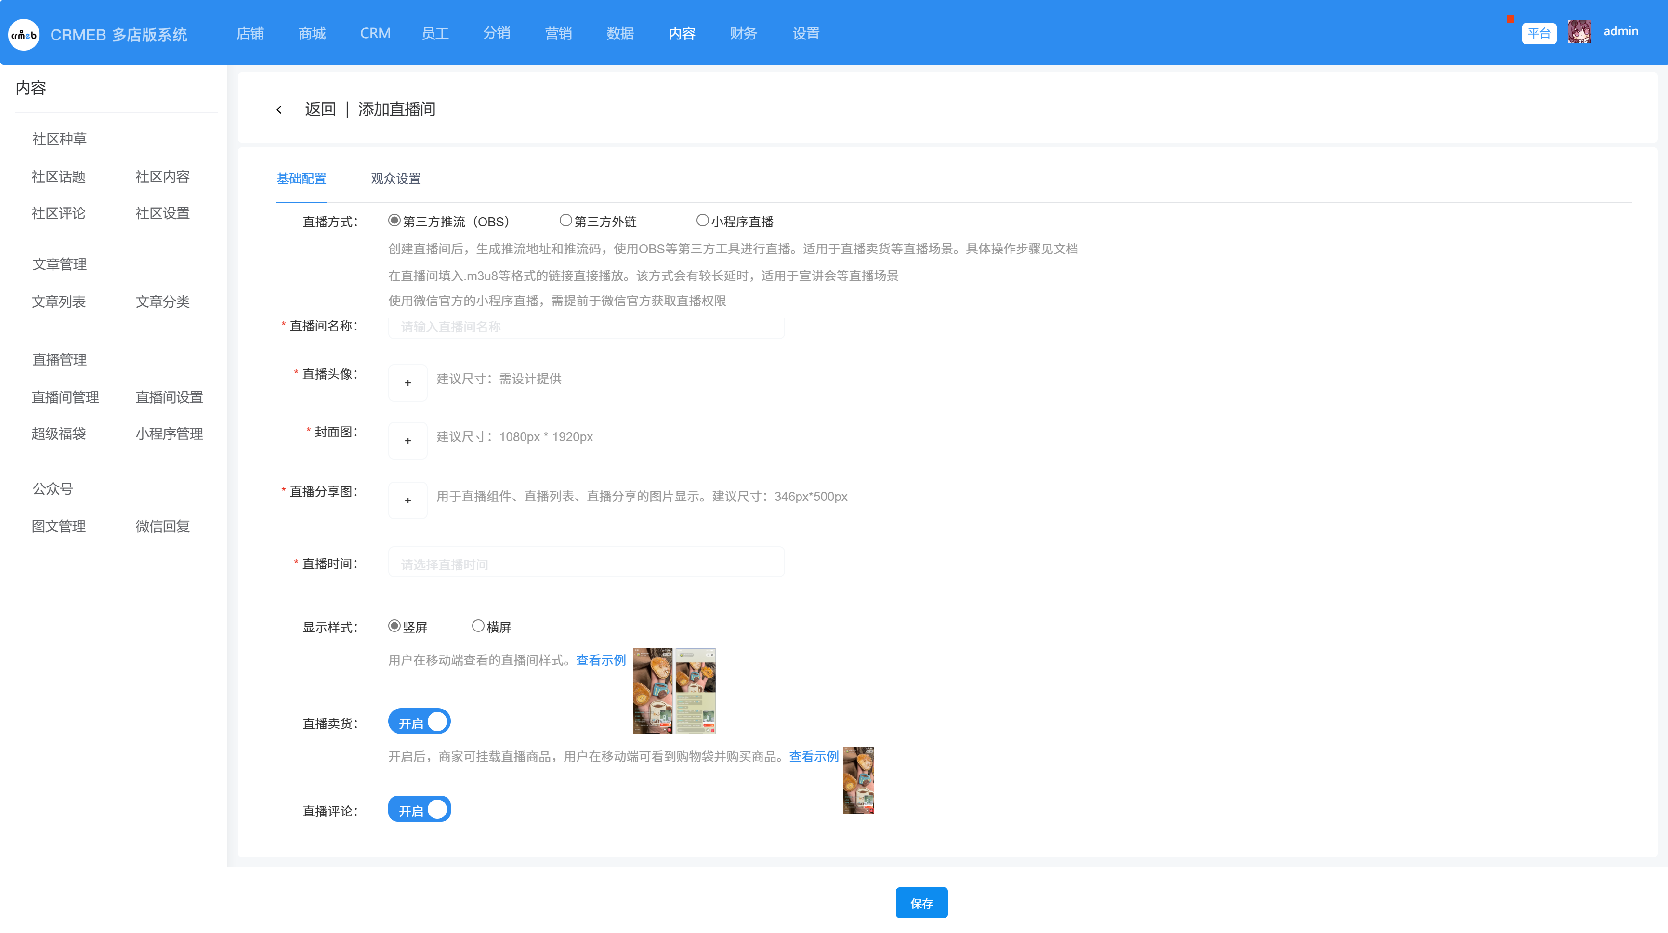Disable the 直播评论 switch

tap(419, 809)
